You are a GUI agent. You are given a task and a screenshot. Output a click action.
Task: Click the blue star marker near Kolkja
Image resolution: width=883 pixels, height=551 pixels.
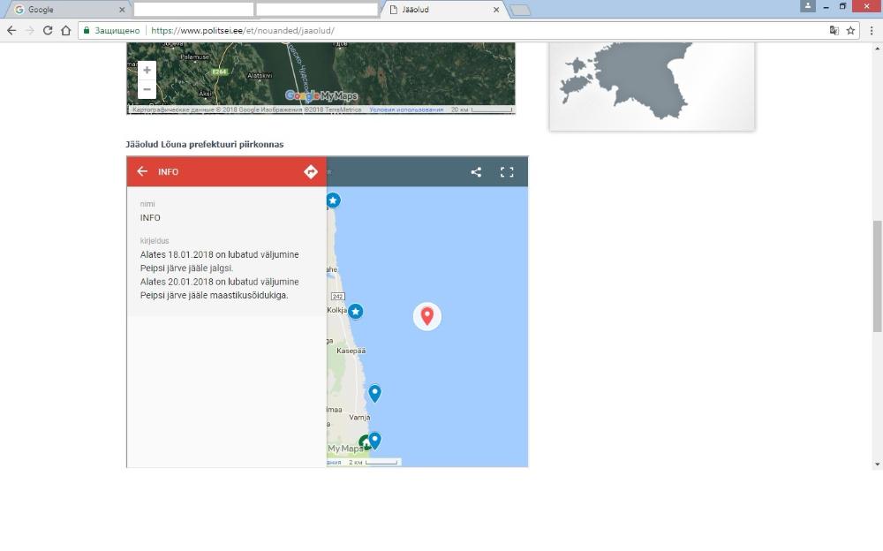point(355,311)
